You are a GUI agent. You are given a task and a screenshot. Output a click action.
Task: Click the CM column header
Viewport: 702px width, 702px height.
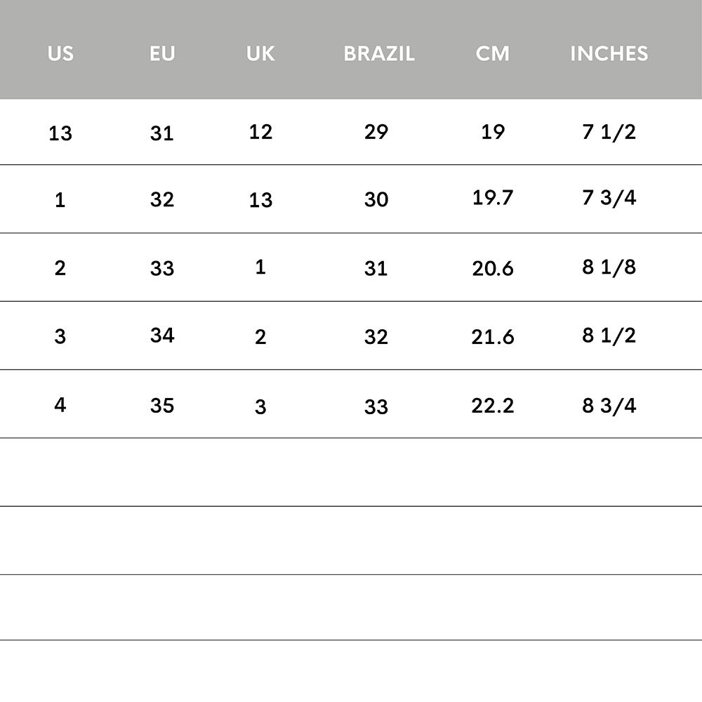coord(493,54)
